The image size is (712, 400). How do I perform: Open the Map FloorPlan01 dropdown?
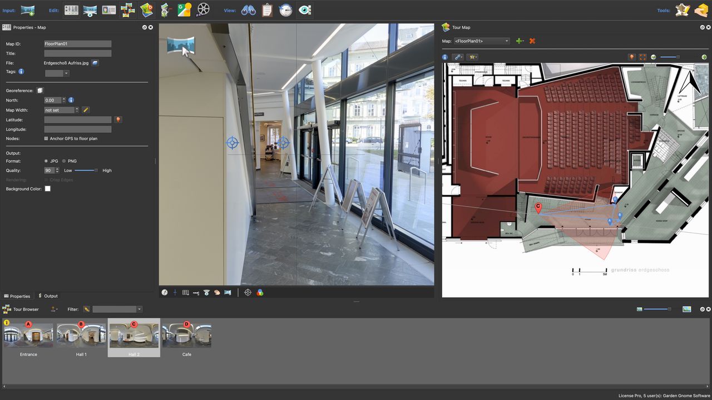click(x=482, y=41)
